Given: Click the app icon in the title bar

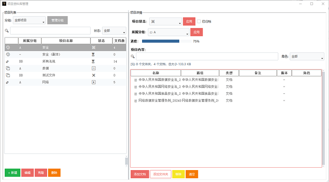Looking at the screenshot, I should click(x=4, y=3).
